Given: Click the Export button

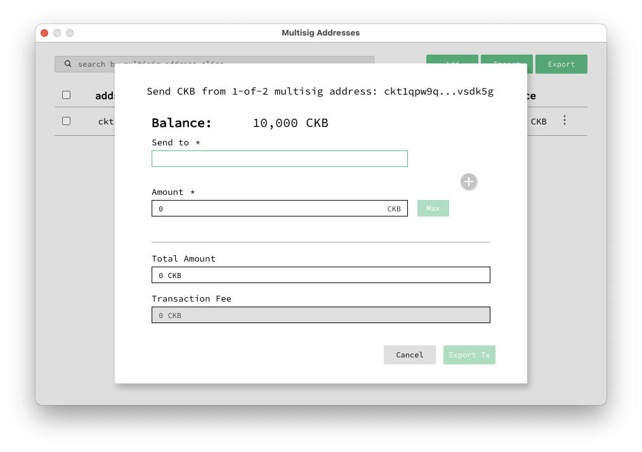Looking at the screenshot, I should tap(561, 63).
